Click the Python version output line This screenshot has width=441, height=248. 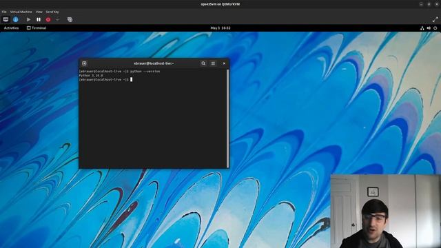click(91, 75)
